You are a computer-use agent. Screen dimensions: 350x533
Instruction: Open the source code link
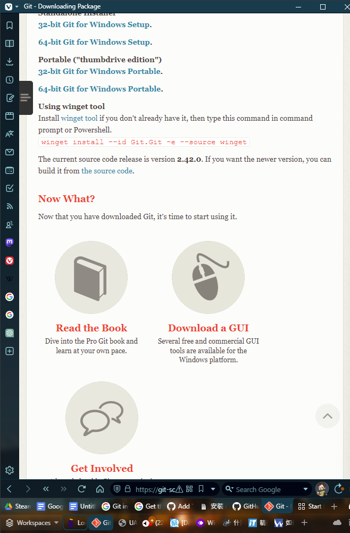(x=107, y=171)
